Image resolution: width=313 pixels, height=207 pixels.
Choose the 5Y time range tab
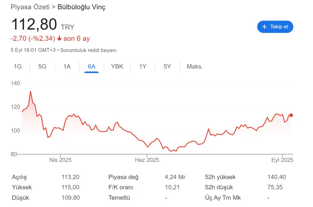click(x=167, y=67)
